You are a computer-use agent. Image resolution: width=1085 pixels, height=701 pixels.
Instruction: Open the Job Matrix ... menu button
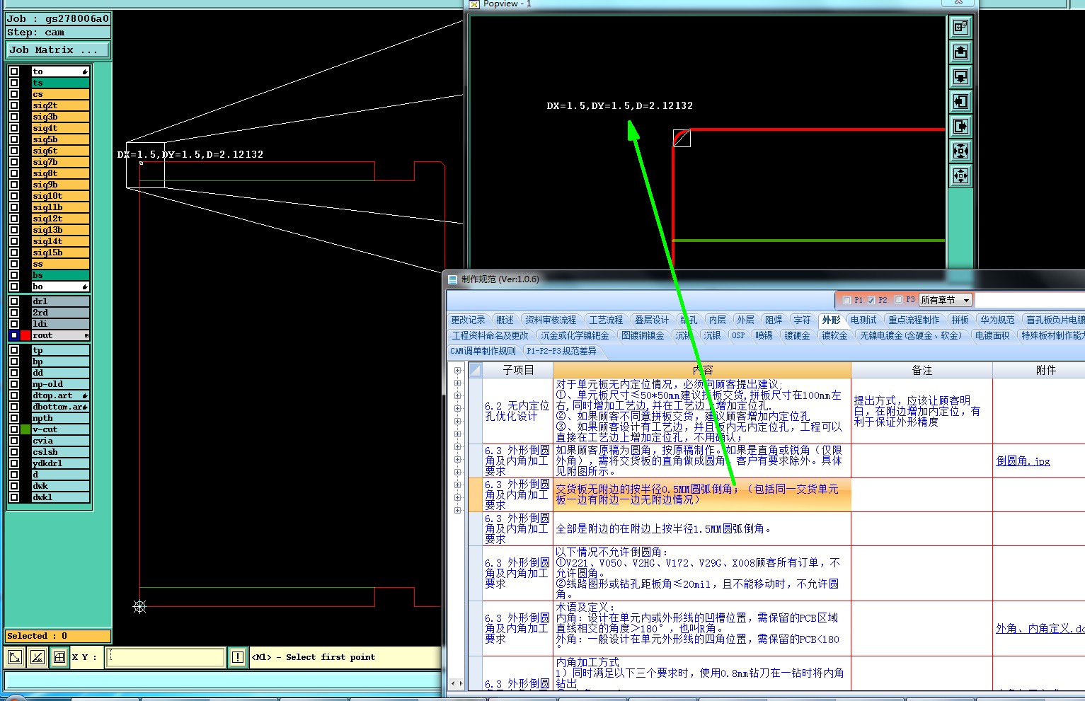(58, 50)
